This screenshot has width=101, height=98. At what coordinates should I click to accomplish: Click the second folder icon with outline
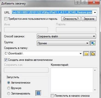coord(93,54)
